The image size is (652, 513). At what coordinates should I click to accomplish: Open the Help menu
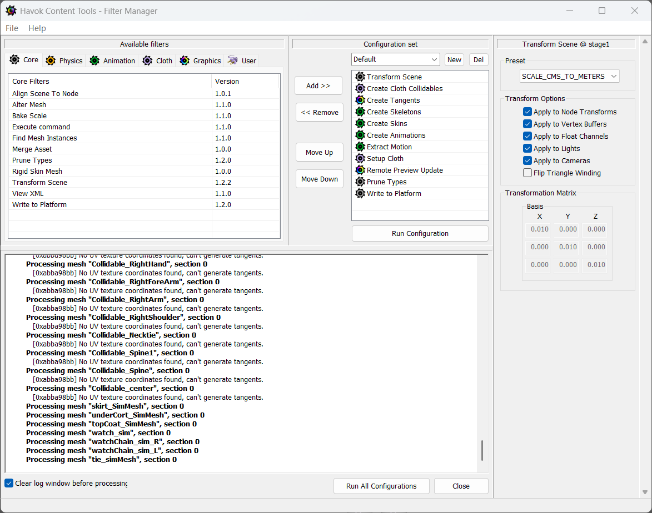tap(37, 28)
